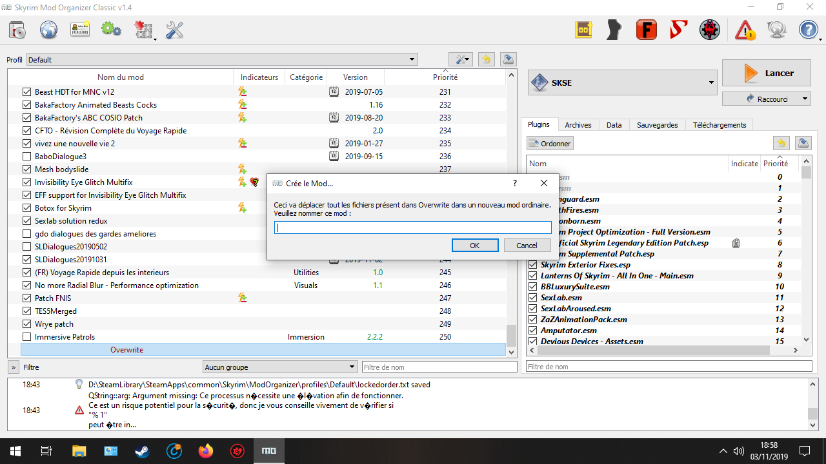Viewport: 826px width, 464px height.
Task: Uncheck Beast HDT for MNC v12
Action: (26, 92)
